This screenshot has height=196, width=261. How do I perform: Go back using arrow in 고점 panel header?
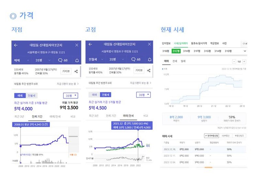[90, 44]
